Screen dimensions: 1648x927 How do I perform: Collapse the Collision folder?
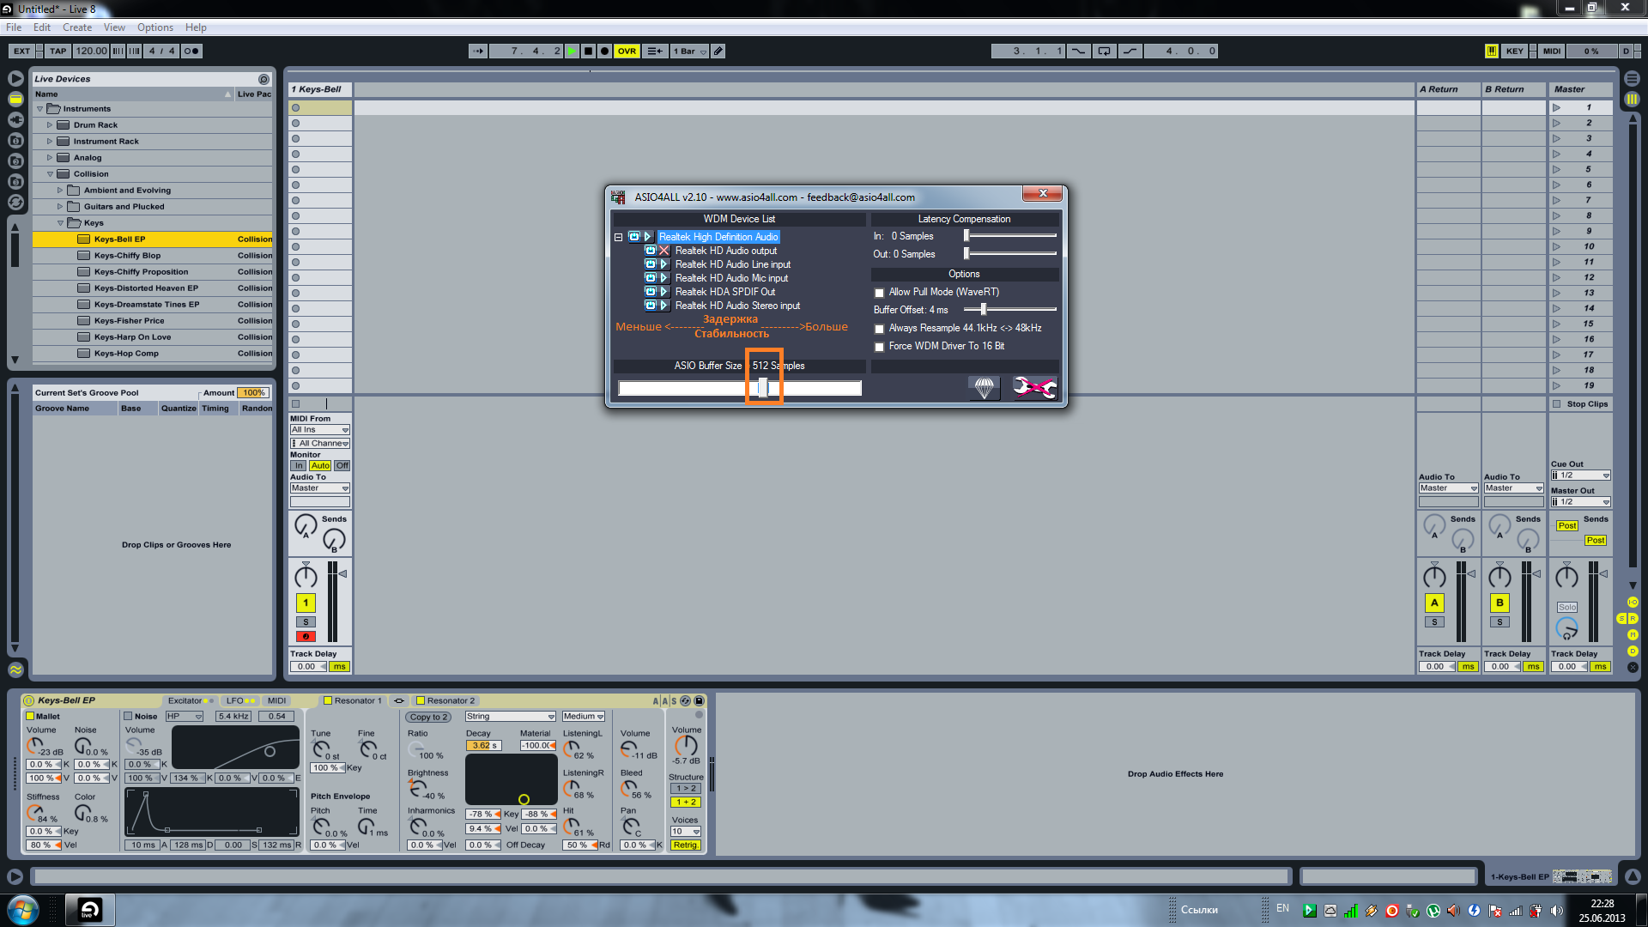pos(50,174)
